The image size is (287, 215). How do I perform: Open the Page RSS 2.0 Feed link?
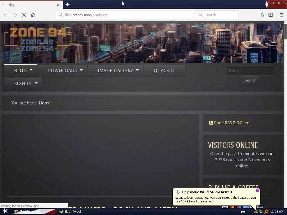[232, 123]
